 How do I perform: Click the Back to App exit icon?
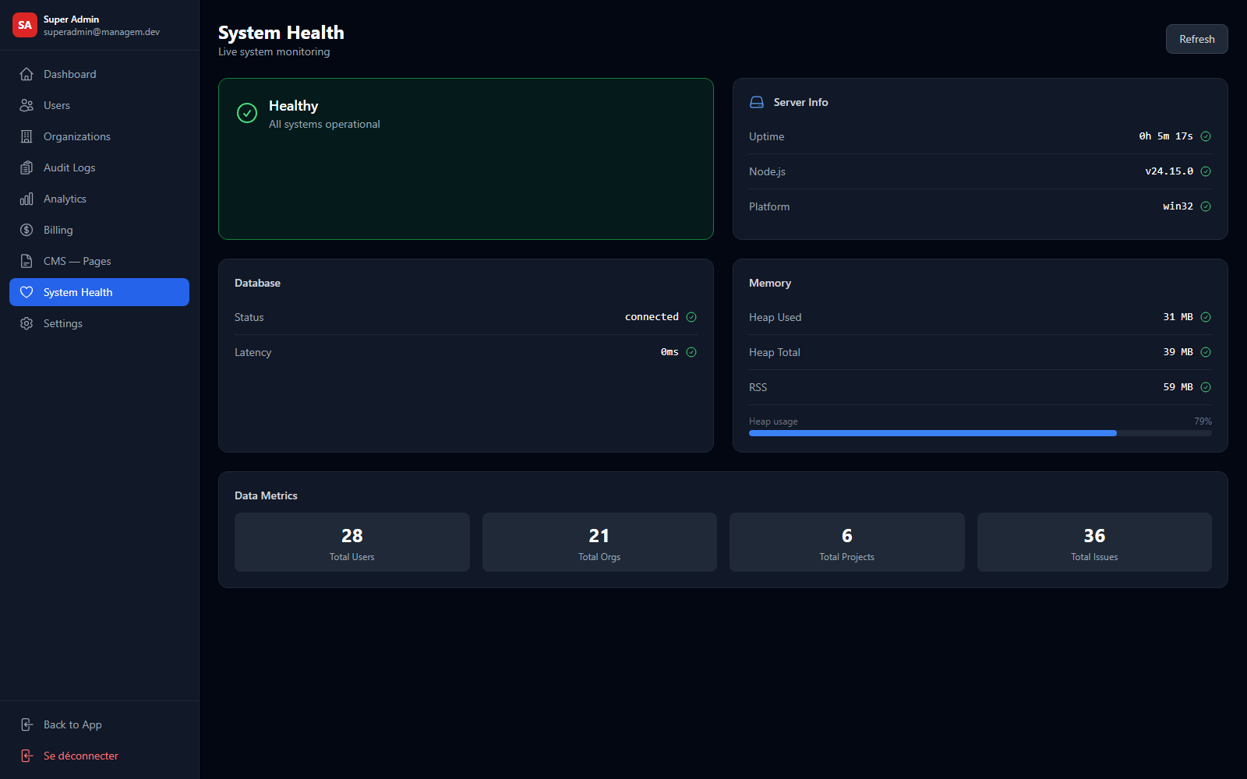point(26,724)
